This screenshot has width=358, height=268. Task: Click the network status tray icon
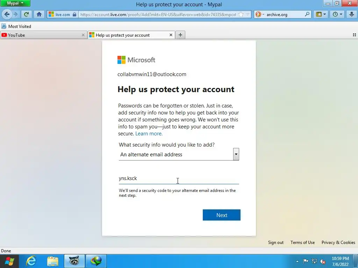pyautogui.click(x=314, y=261)
